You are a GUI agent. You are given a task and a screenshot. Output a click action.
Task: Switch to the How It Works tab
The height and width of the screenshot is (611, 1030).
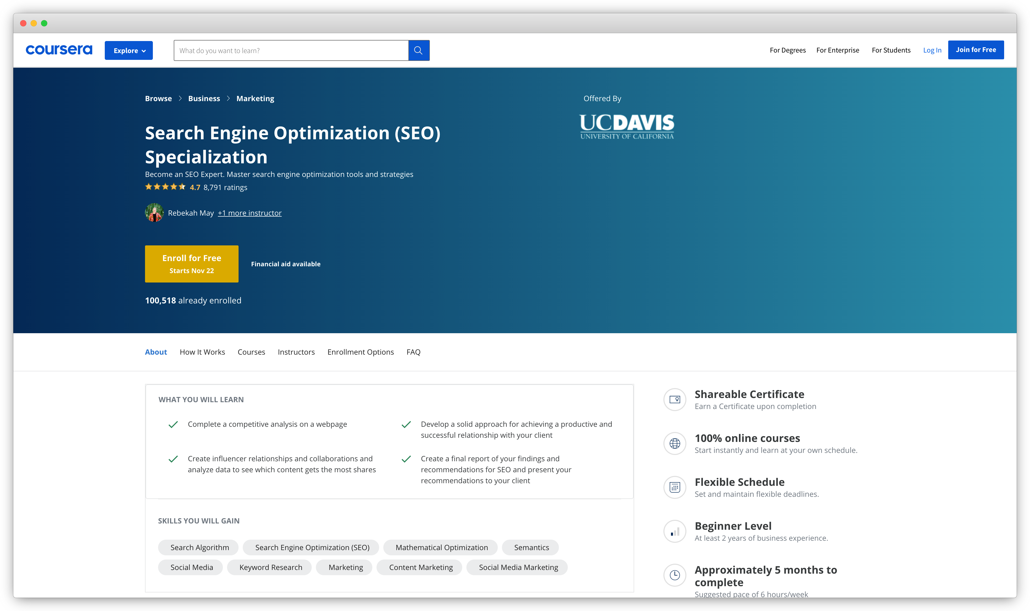click(202, 352)
